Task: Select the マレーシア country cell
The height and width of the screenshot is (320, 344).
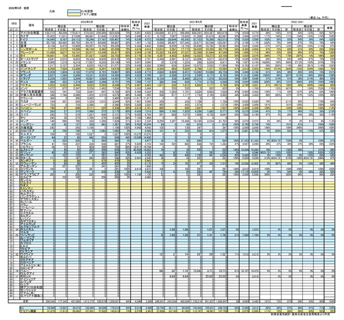Action: (32, 52)
